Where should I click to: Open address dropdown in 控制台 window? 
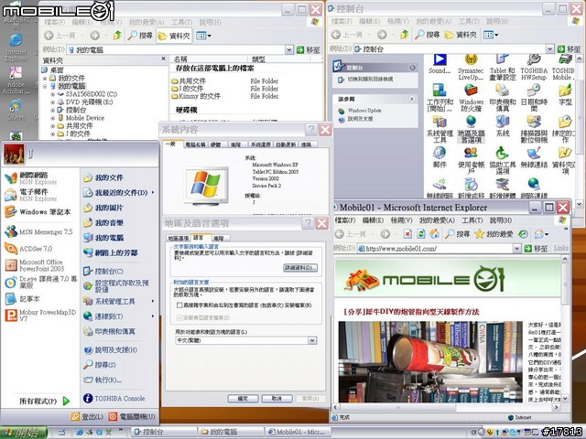pyautogui.click(x=549, y=48)
